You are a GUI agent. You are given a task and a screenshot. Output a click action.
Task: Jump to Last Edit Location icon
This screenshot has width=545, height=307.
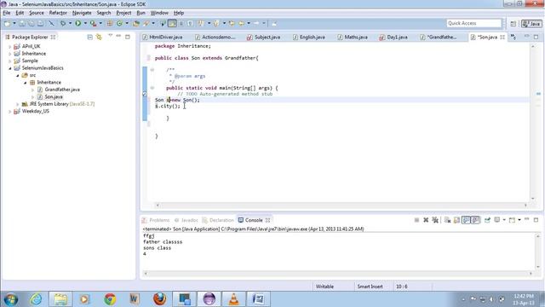232,23
